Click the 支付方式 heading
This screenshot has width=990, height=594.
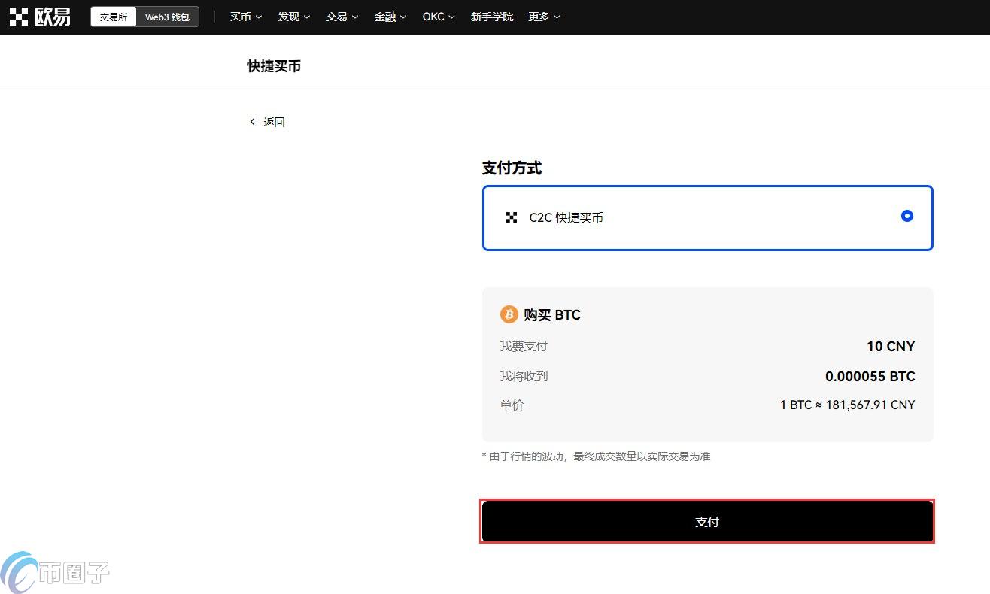pyautogui.click(x=512, y=168)
